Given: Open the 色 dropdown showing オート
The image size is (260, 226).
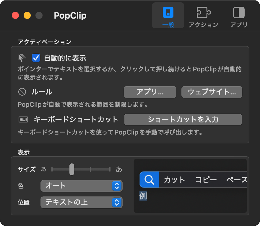Looking at the screenshot, I should coord(81,186).
